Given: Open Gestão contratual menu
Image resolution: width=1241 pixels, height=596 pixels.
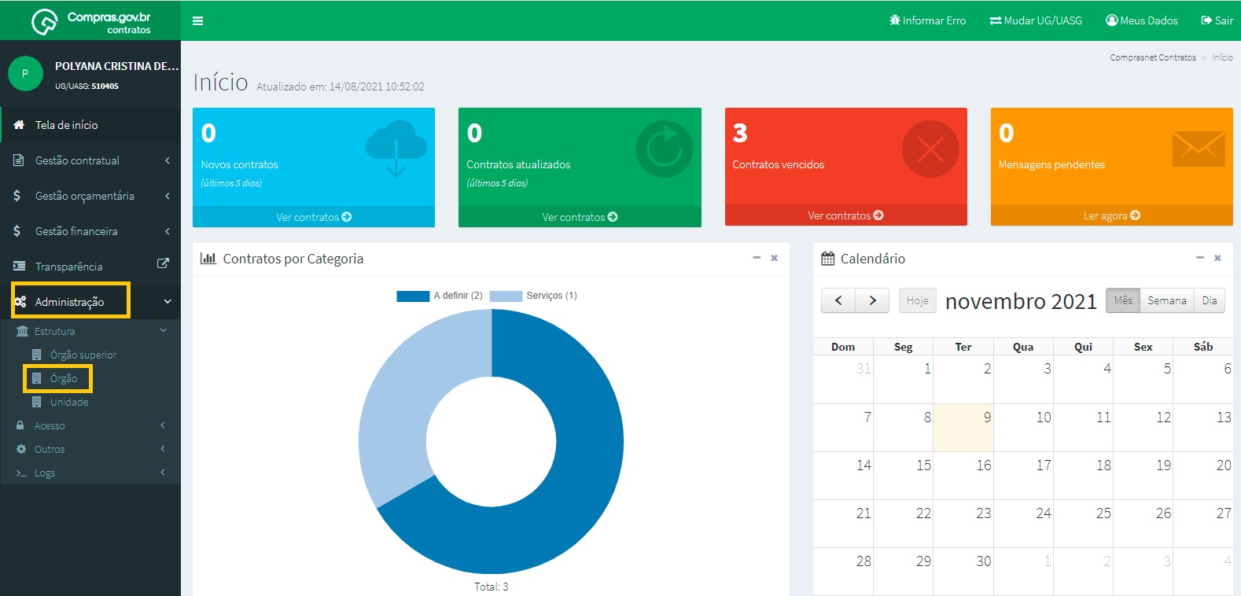Looking at the screenshot, I should point(90,160).
